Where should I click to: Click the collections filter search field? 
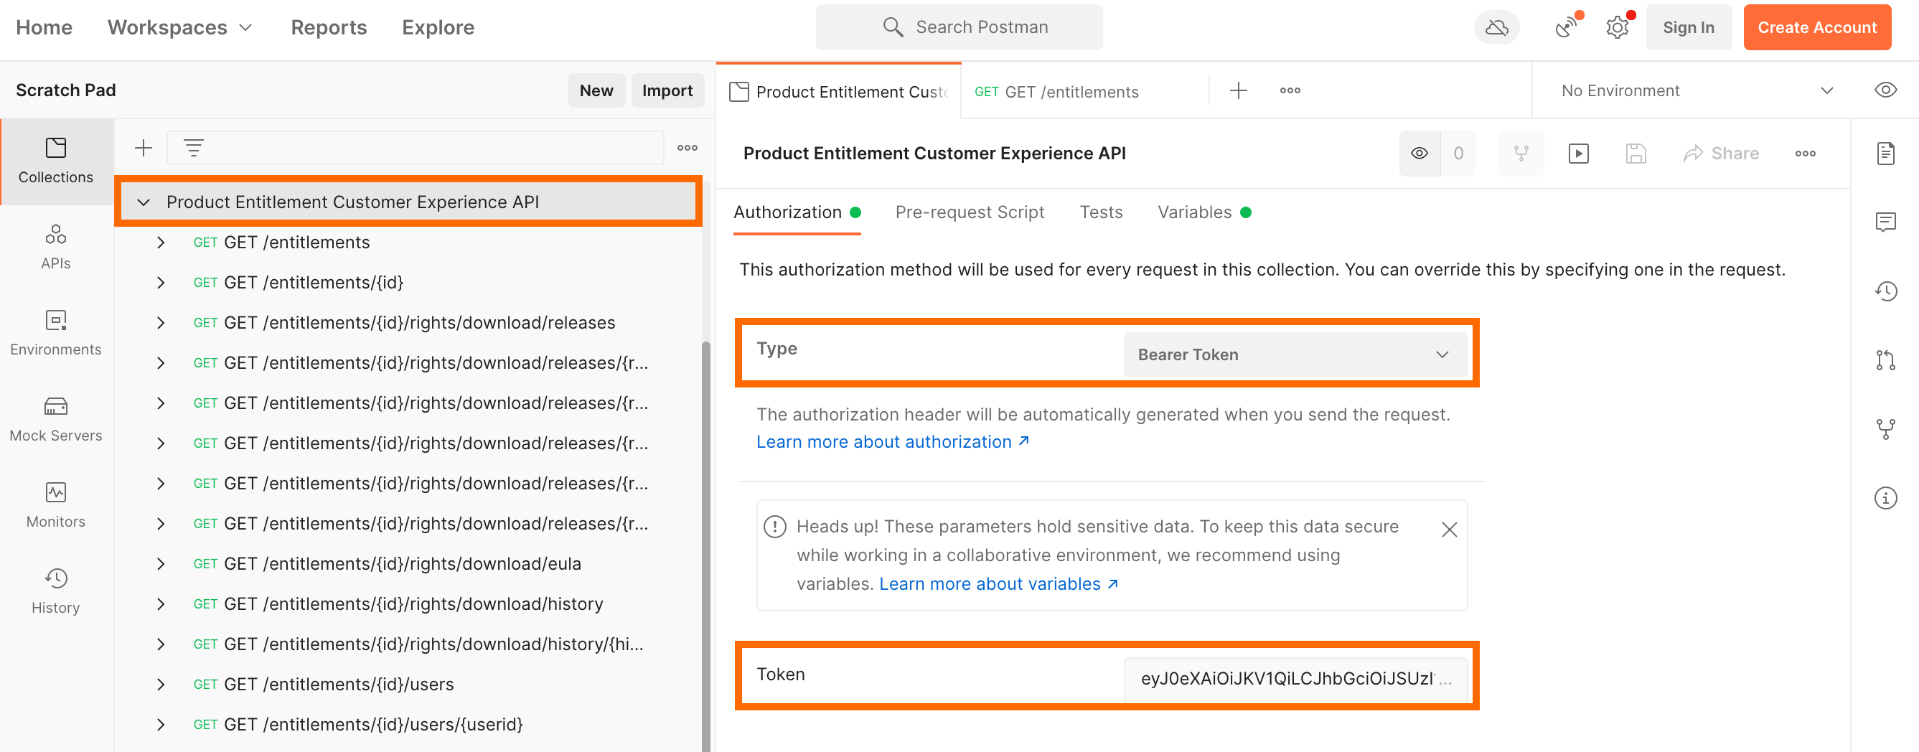[415, 148]
